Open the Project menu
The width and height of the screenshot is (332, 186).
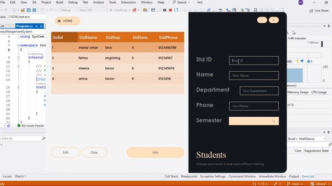pos(46,2)
